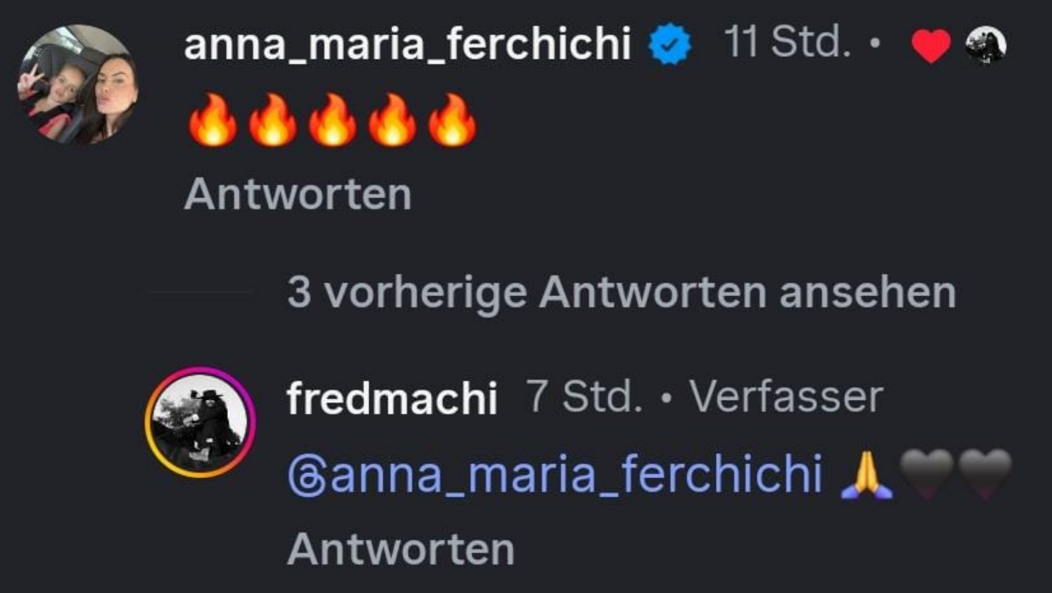The height and width of the screenshot is (593, 1052).
Task: Click the fire emojis in the comment
Action: [x=332, y=120]
